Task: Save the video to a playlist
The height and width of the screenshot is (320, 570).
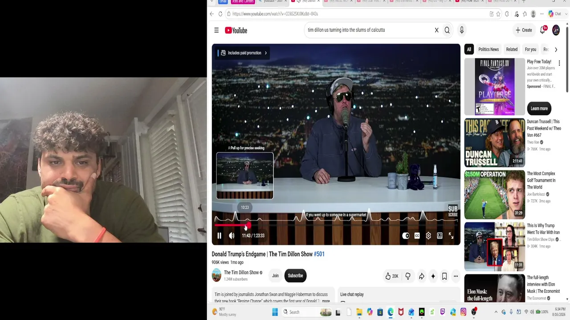Action: point(444,276)
